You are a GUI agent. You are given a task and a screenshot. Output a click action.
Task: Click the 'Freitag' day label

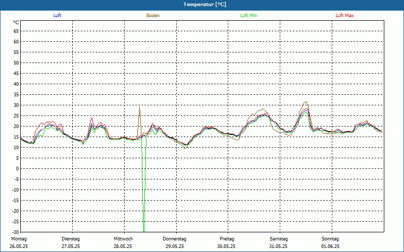pos(227,239)
